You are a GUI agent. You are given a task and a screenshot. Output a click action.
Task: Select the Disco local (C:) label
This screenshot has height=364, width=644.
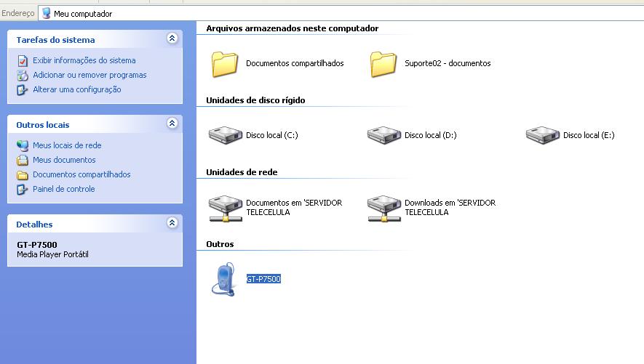(272, 135)
